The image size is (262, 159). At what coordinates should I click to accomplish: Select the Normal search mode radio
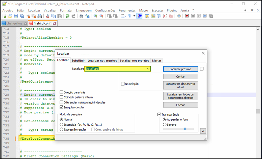62,119
